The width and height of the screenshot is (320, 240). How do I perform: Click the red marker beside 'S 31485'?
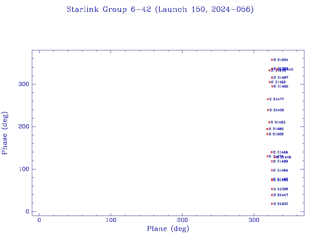click(272, 86)
